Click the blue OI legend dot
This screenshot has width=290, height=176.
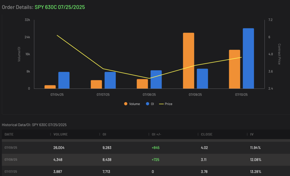pyautogui.click(x=147, y=104)
